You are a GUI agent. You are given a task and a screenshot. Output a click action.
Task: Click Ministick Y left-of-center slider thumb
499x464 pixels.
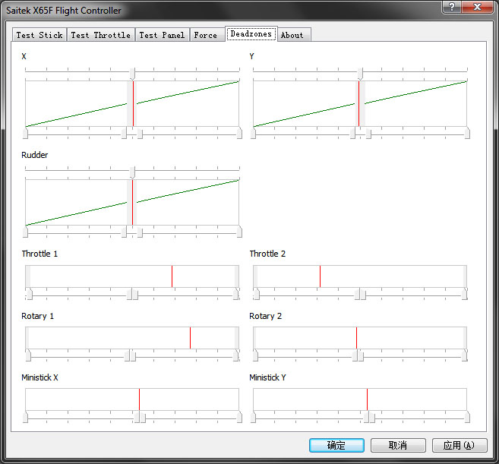click(366, 417)
